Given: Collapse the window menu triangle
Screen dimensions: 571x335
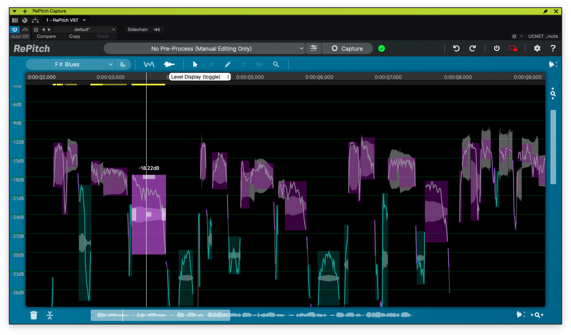Looking at the screenshot, I should (15, 11).
